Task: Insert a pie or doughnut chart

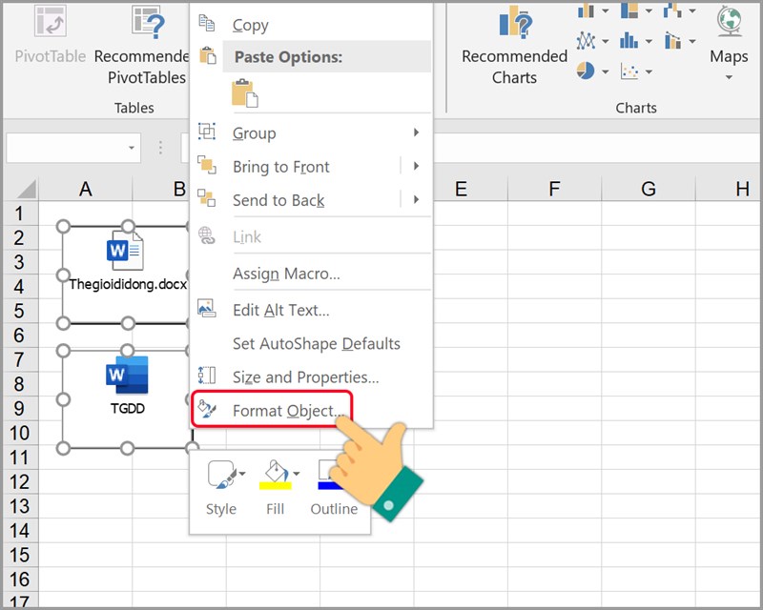Action: tap(586, 71)
